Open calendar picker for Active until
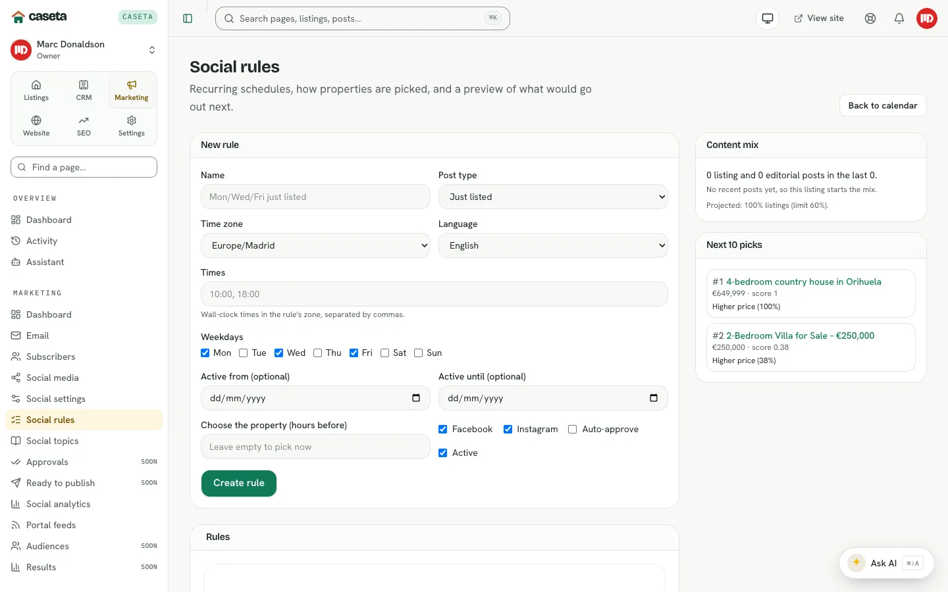 coord(654,398)
